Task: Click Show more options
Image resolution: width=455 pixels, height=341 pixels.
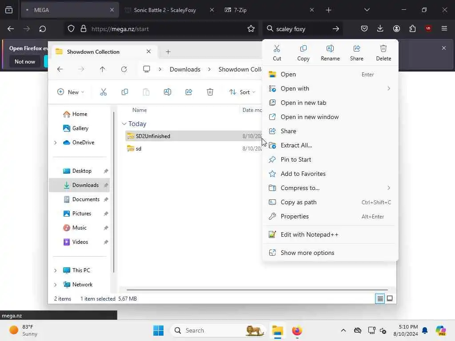Action: (x=330, y=253)
